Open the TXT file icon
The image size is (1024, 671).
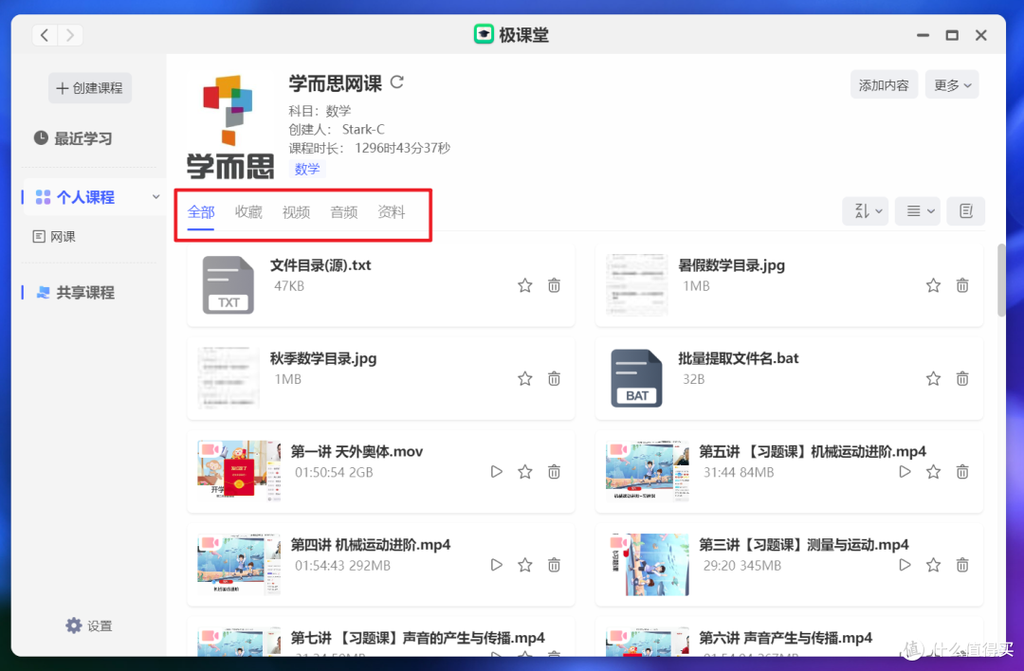coord(228,284)
